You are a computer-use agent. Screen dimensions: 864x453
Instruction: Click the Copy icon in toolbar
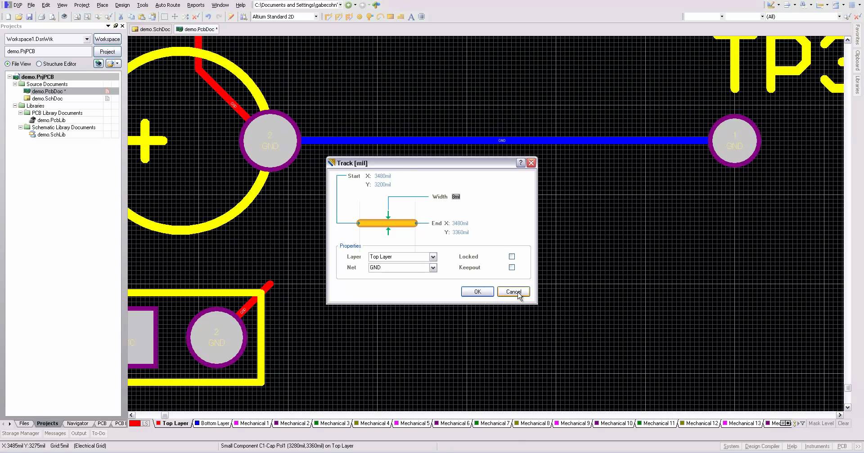coord(131,17)
